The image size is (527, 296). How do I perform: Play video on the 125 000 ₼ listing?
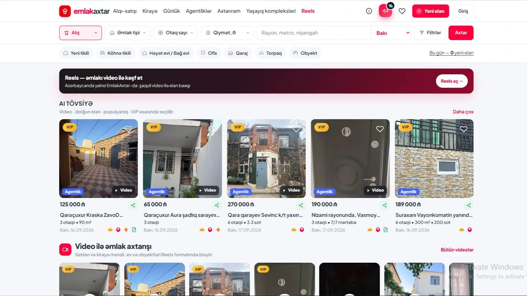coord(124,190)
